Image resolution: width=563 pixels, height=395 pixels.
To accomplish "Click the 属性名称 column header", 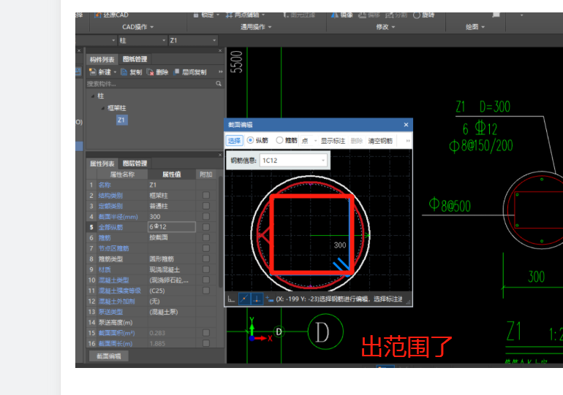I will 122,175.
